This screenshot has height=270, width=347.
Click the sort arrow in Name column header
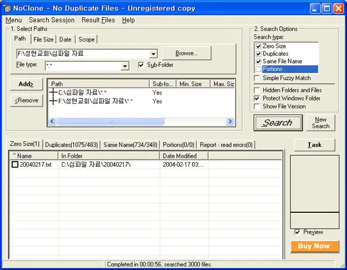[x=14, y=156]
